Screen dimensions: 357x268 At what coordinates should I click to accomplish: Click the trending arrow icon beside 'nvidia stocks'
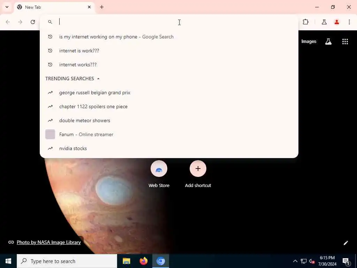50,148
